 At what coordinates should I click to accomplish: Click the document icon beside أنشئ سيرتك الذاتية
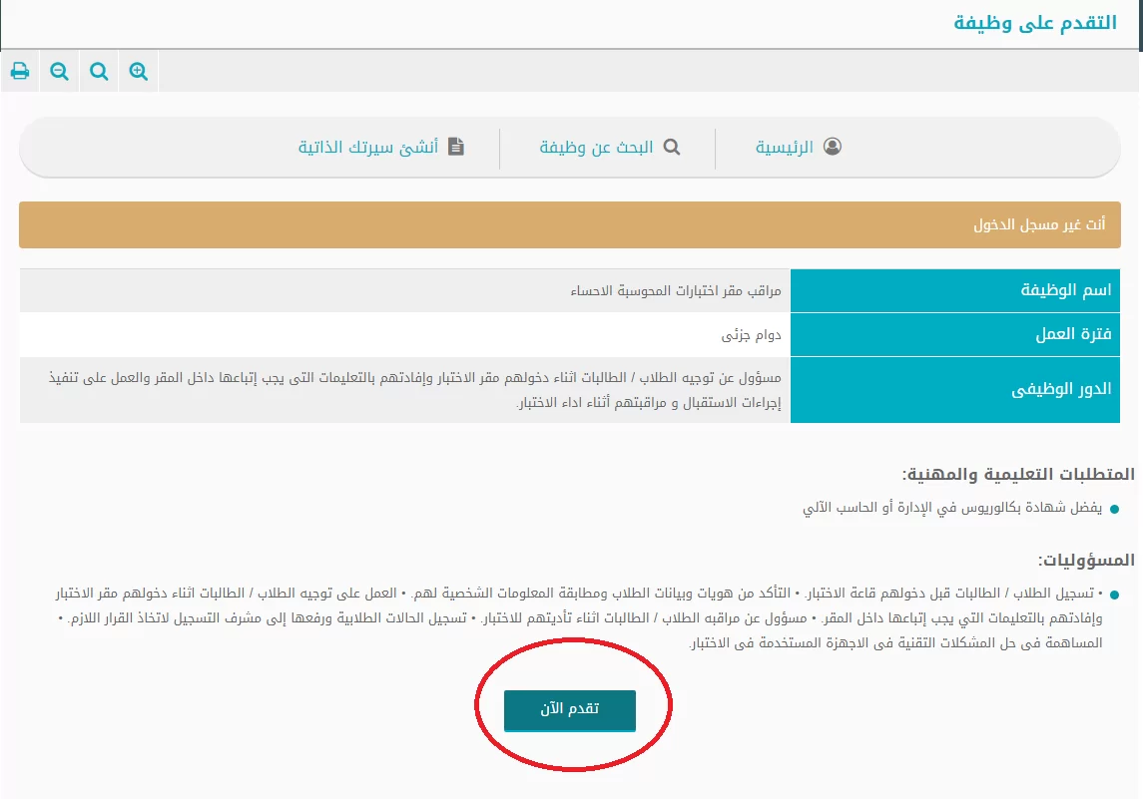456,147
